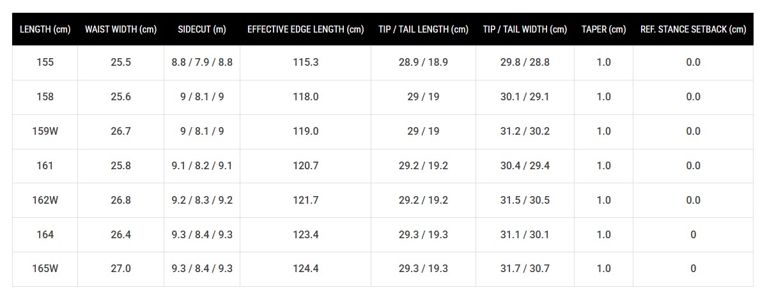Click tip / tail width 30.1 / 29.1

pos(525,97)
